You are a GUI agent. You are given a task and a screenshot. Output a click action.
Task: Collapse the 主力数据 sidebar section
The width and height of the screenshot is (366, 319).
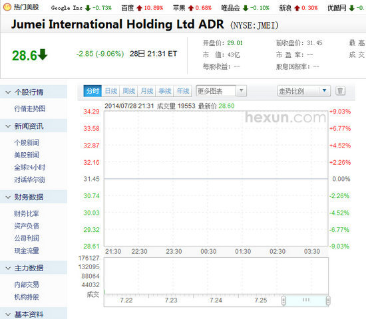tap(8, 268)
